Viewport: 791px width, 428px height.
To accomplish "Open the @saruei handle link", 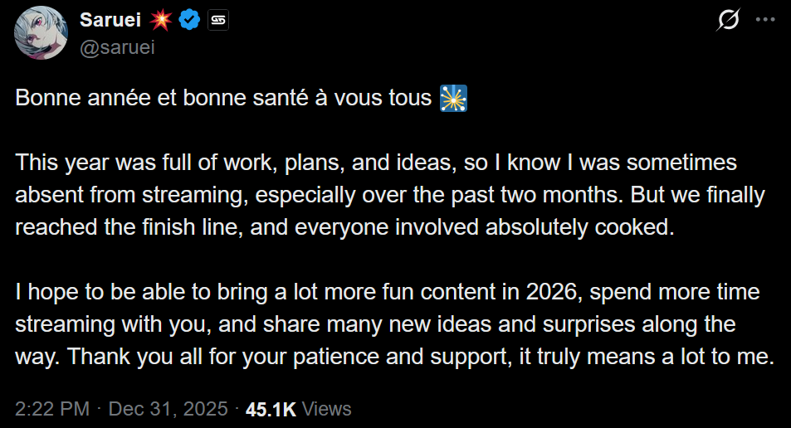I will [117, 47].
